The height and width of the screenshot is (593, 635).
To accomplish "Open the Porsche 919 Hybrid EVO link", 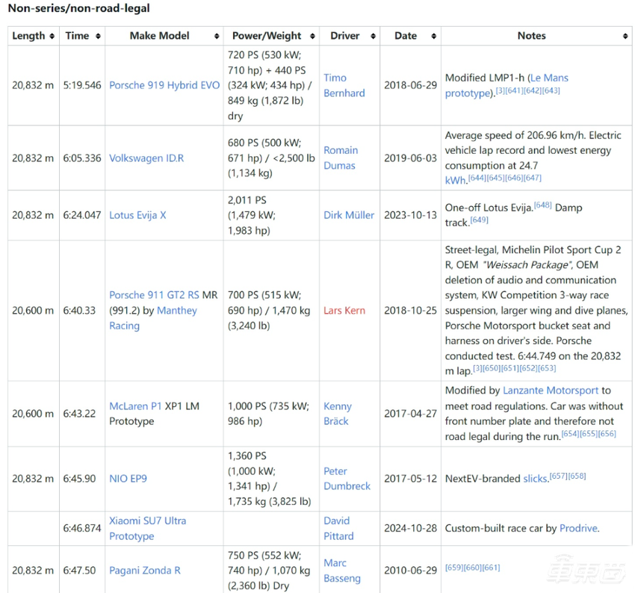I will click(x=164, y=85).
